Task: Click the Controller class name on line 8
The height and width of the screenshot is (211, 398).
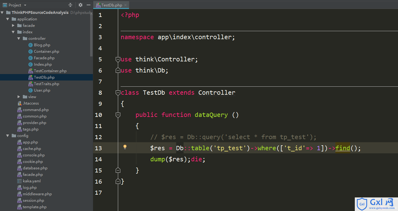Action: 217,93
